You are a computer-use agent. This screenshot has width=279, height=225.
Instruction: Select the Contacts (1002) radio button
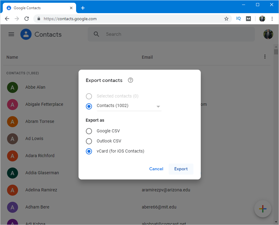coord(89,106)
